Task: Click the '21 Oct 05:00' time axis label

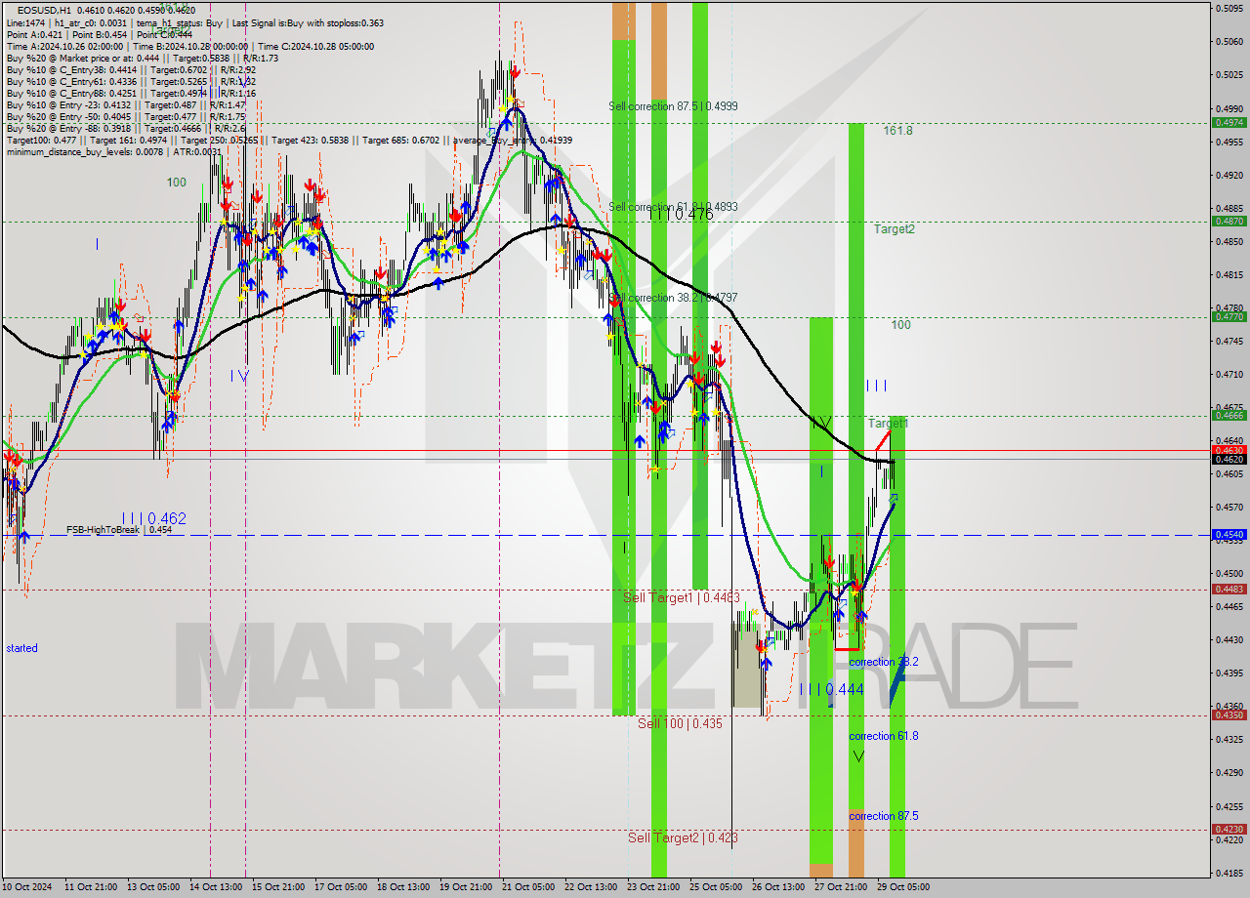Action: click(x=529, y=887)
